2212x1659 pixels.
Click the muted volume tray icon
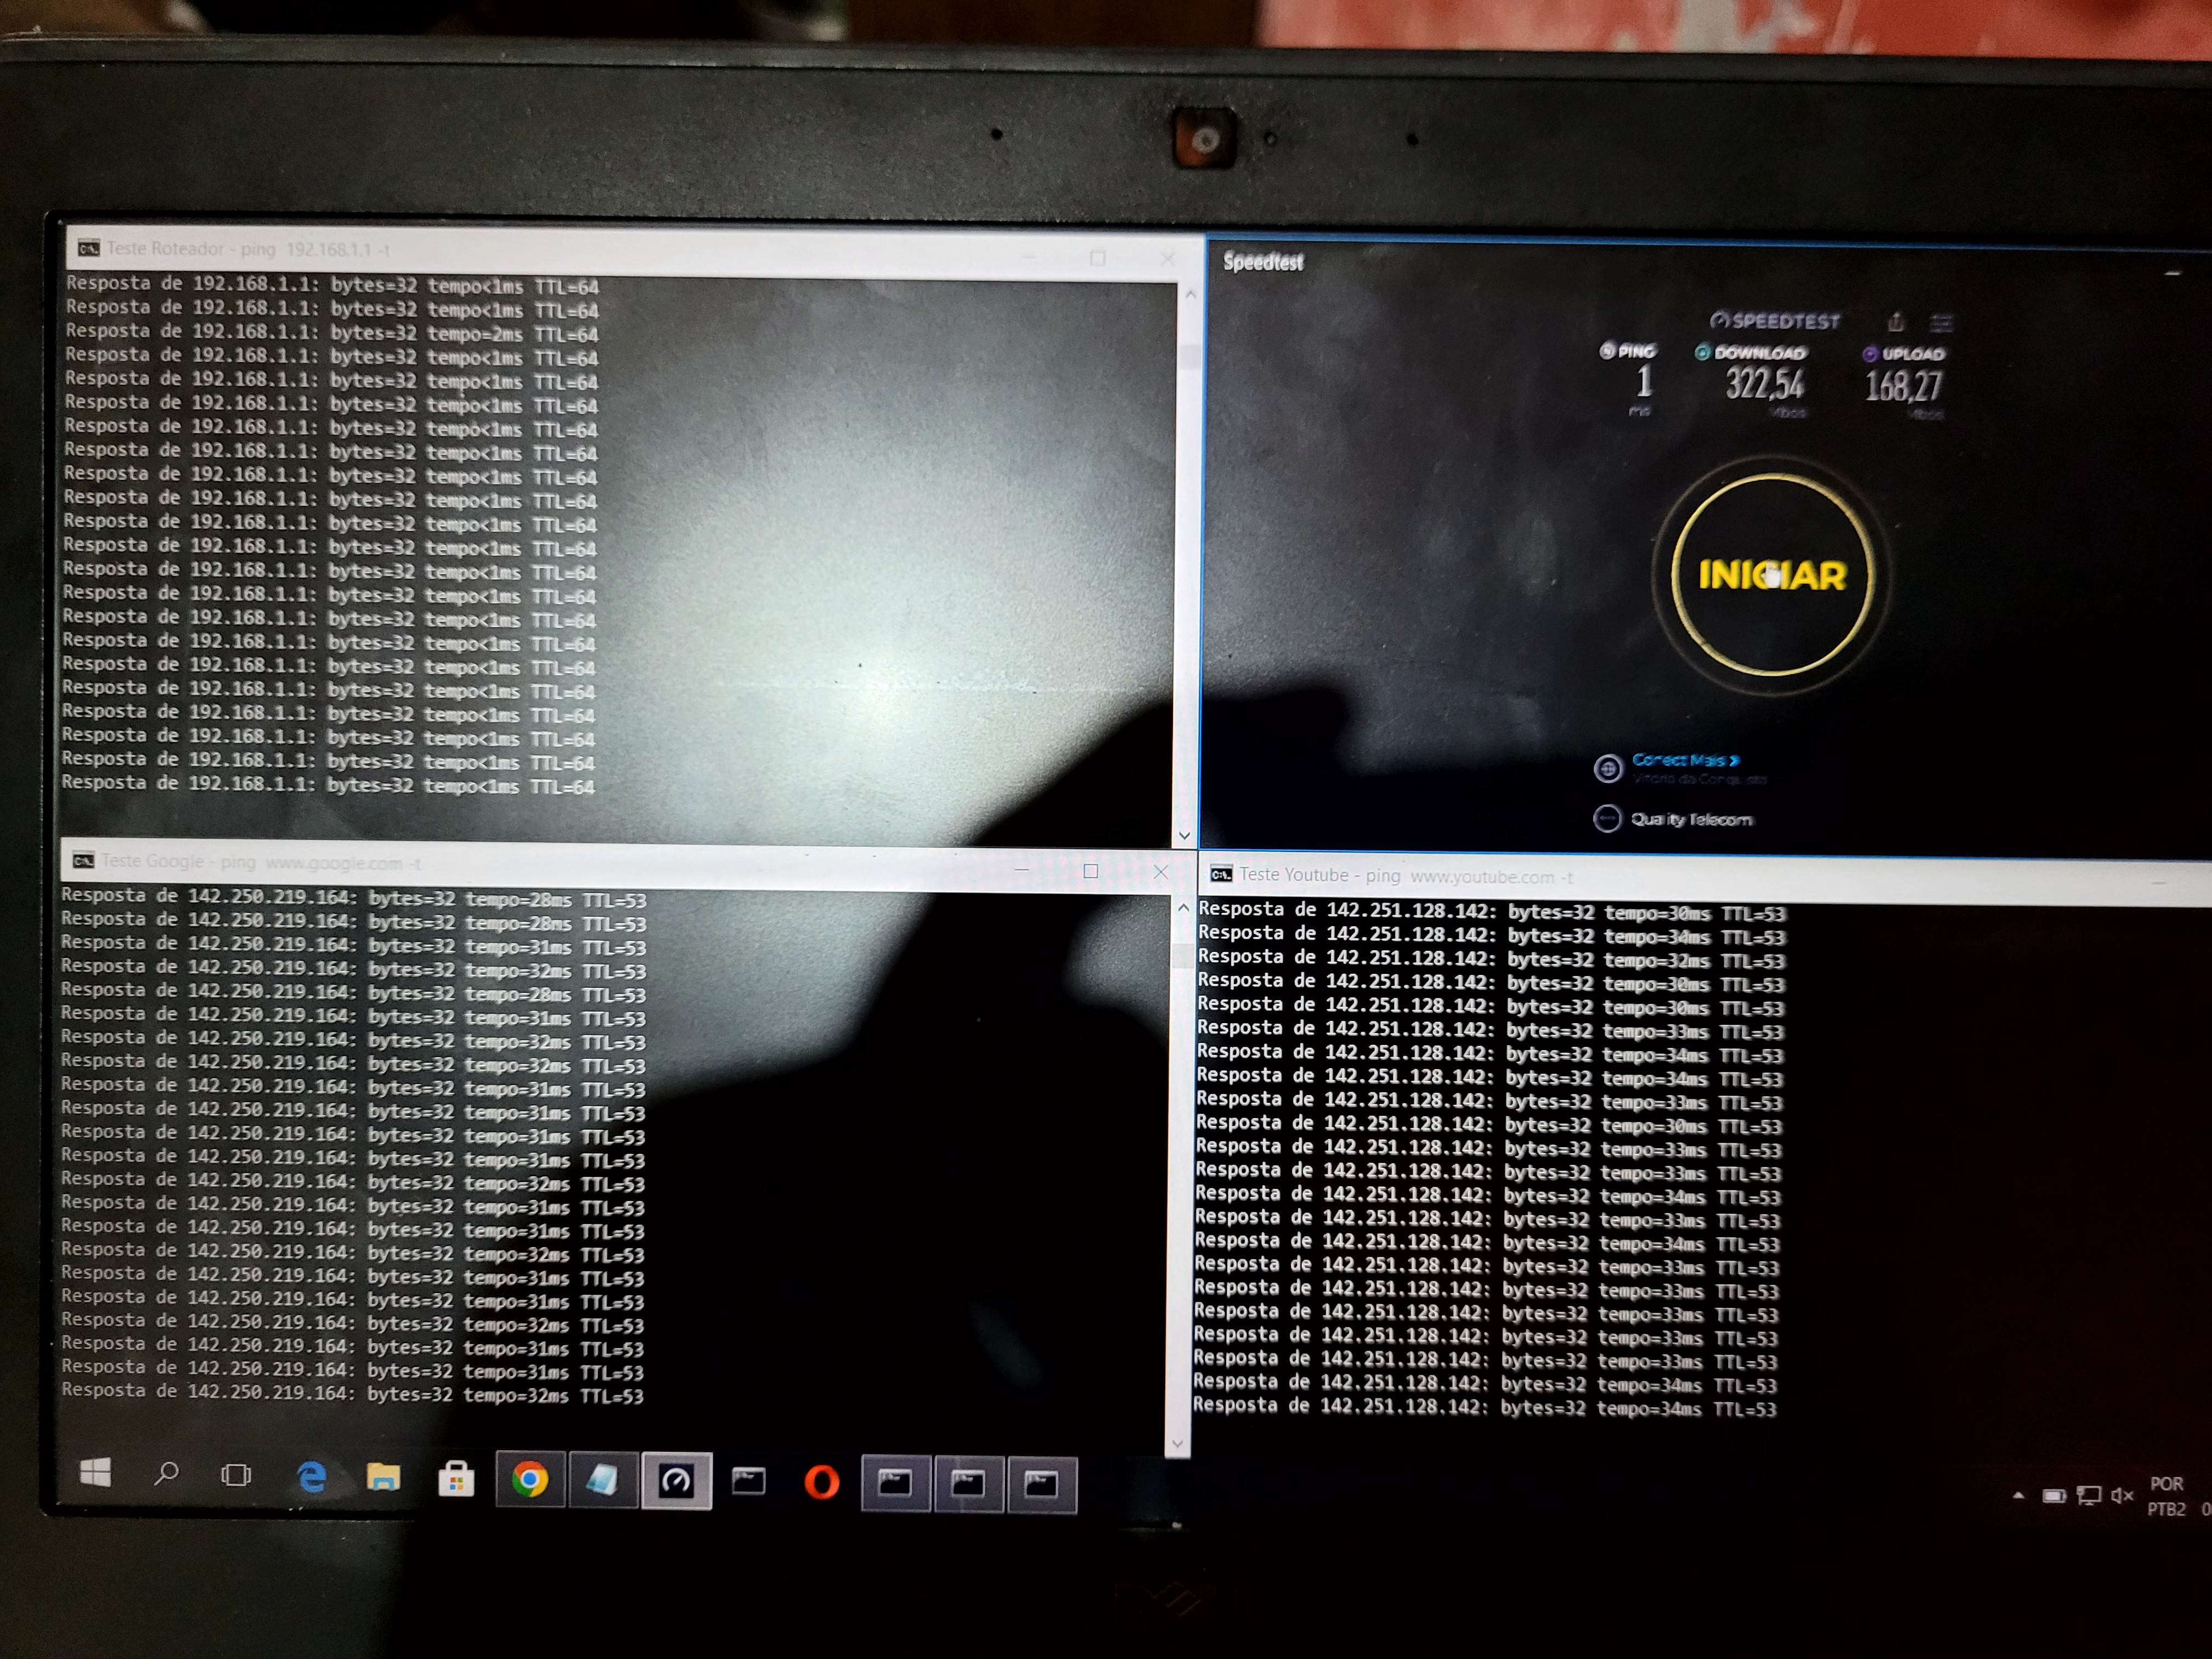tap(2122, 1496)
